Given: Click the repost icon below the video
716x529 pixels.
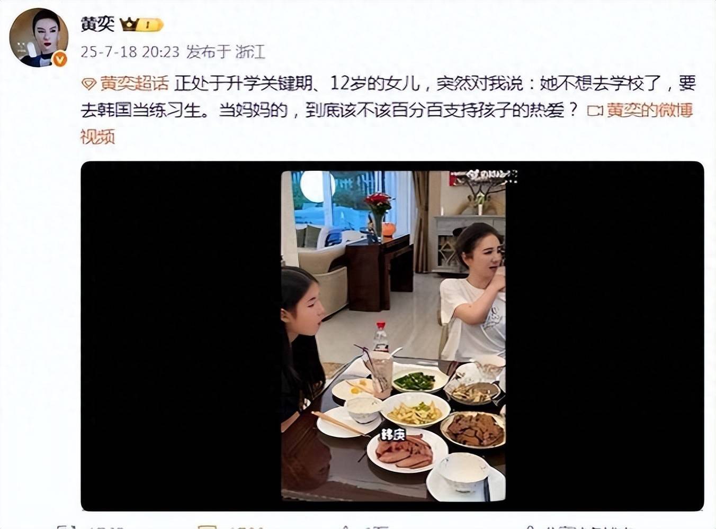Looking at the screenshot, I should (x=64, y=527).
